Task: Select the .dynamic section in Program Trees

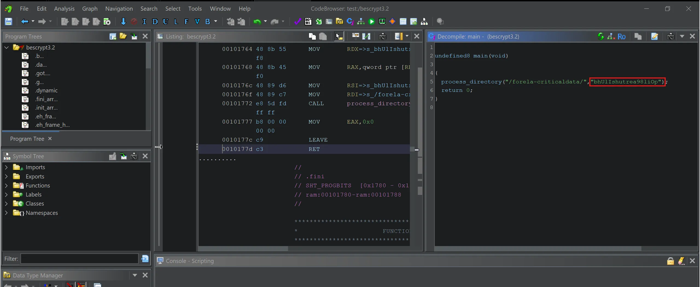Action: pos(46,90)
